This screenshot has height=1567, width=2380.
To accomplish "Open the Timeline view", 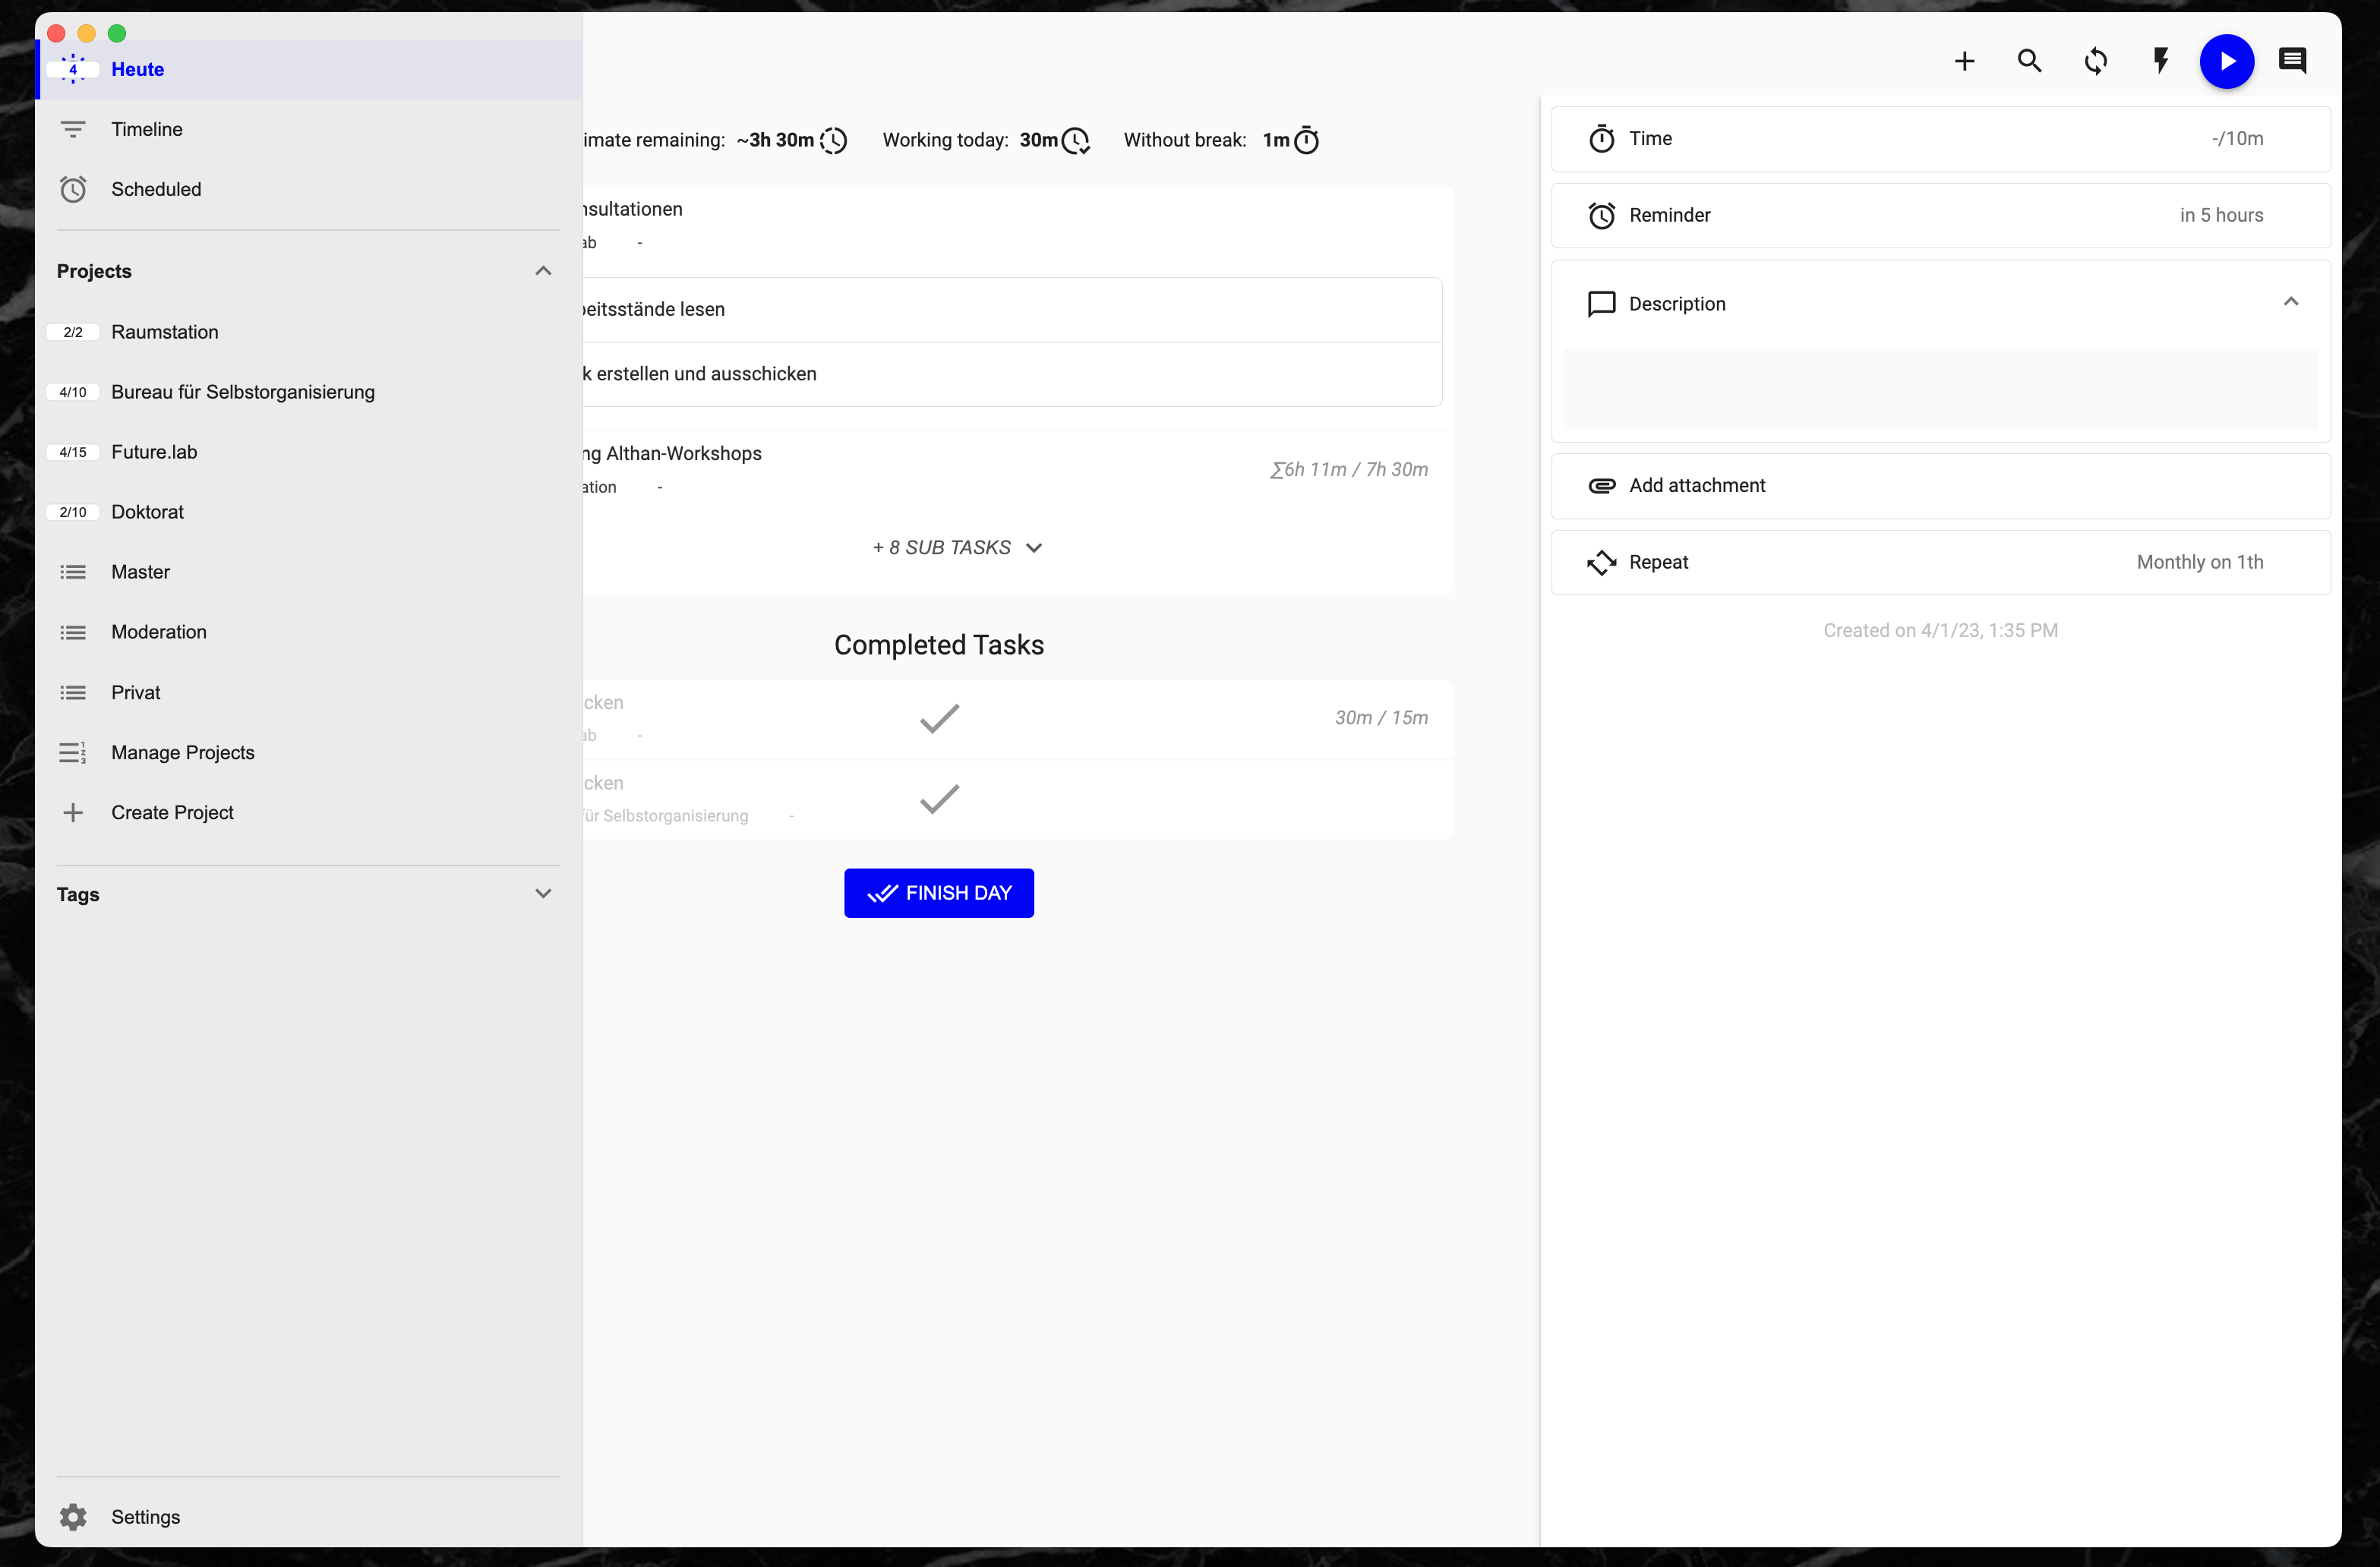I will [x=146, y=128].
